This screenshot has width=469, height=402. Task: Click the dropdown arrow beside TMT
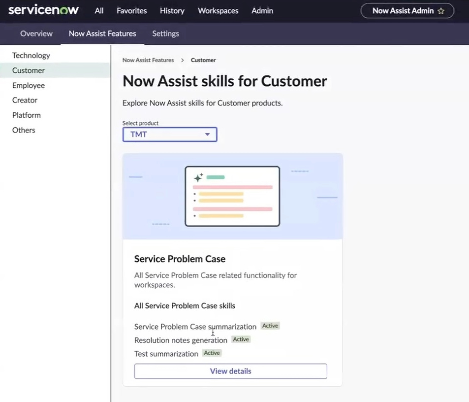coord(207,134)
